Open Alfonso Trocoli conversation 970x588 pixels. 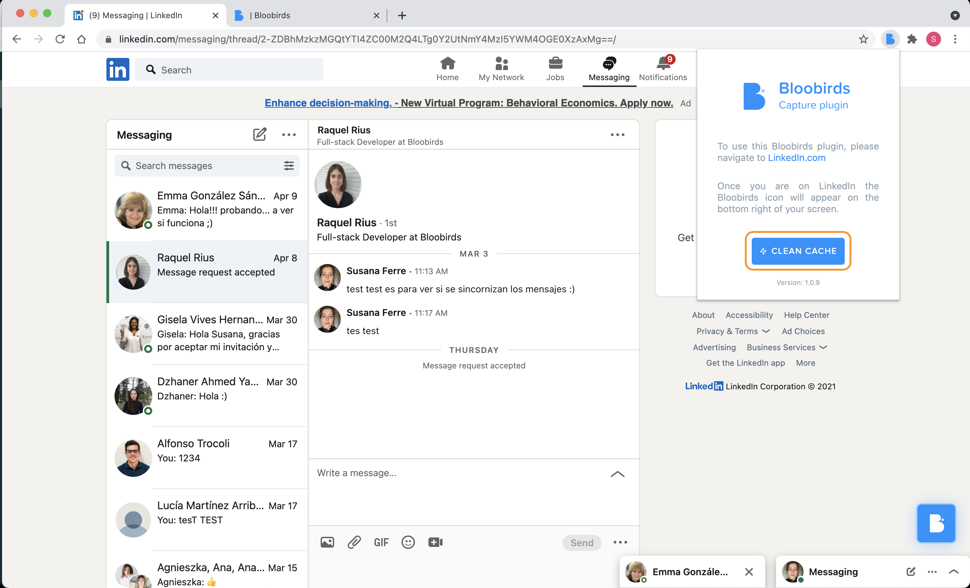click(x=207, y=457)
